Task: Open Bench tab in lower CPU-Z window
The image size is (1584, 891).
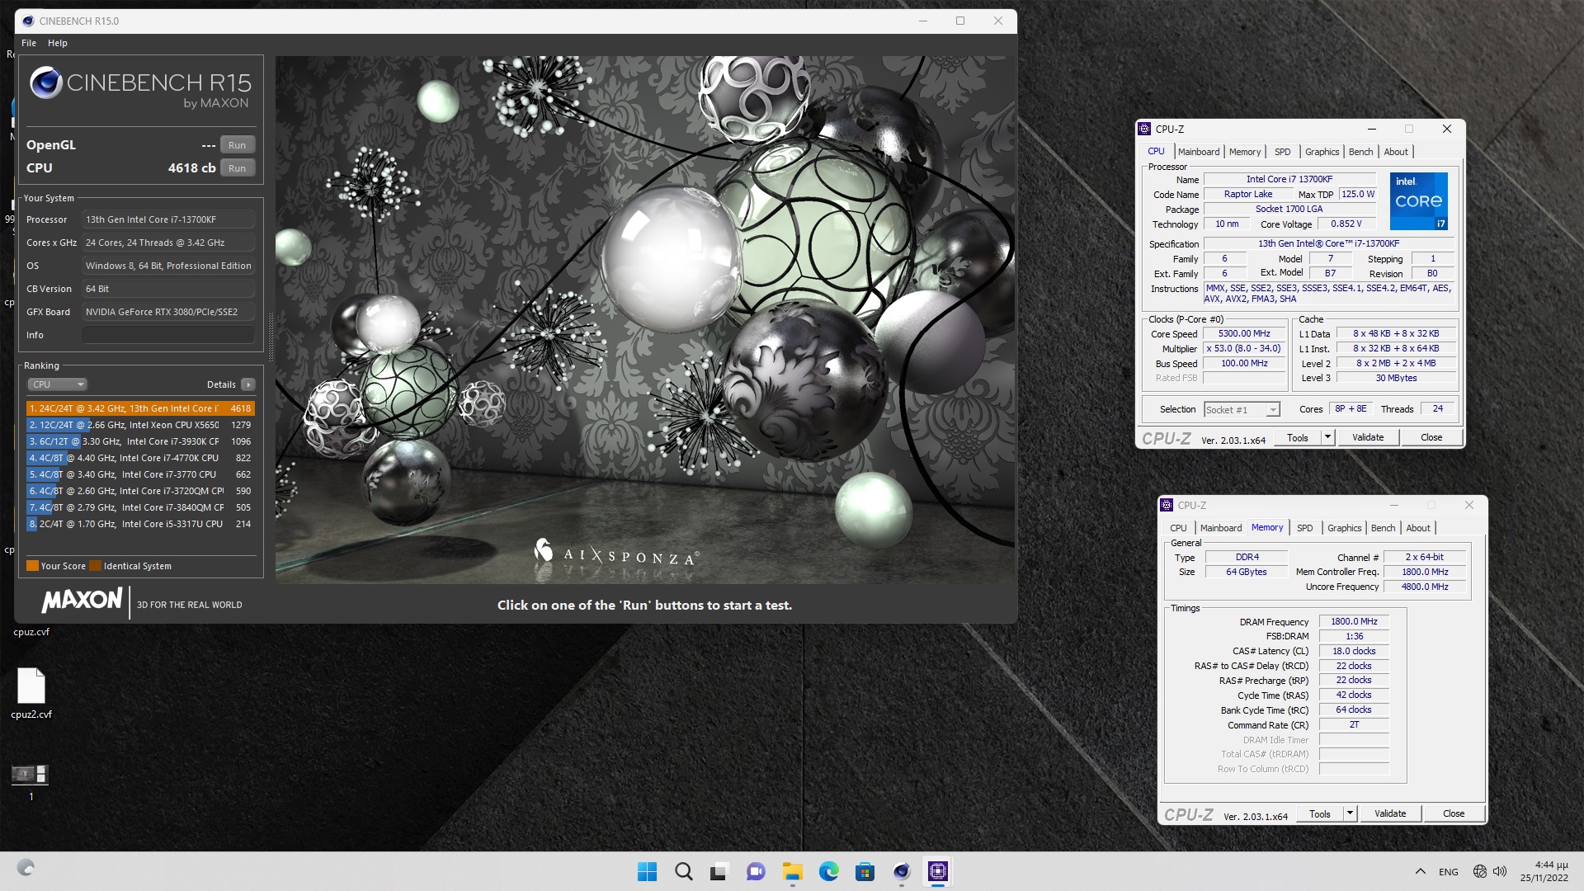Action: click(x=1384, y=528)
